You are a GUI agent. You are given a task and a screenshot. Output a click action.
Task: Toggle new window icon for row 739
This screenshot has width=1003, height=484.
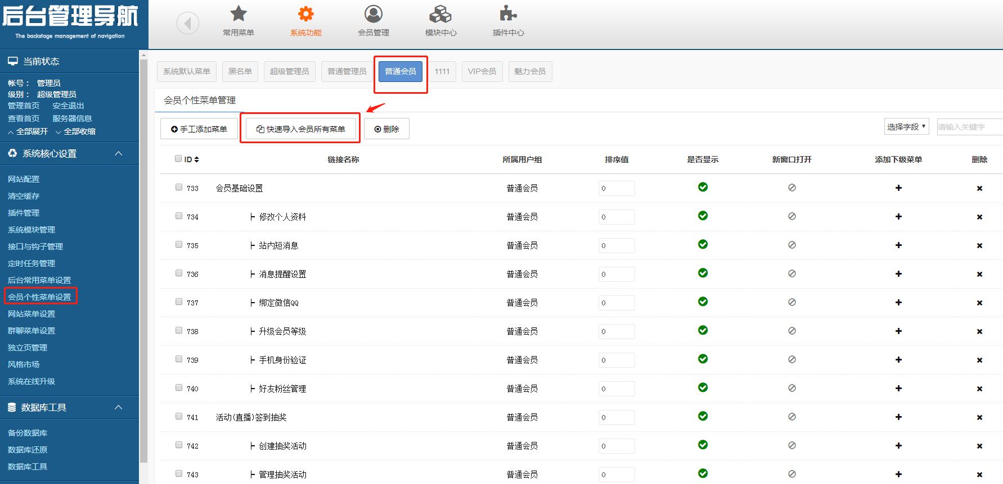(791, 359)
